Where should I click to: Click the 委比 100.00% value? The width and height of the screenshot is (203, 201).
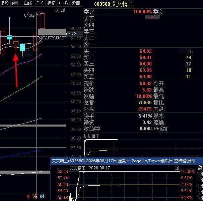pyautogui.click(x=143, y=12)
